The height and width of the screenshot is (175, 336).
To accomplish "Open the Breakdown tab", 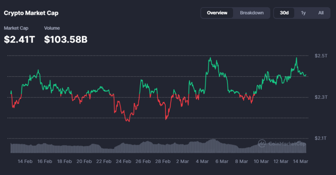I will [252, 13].
